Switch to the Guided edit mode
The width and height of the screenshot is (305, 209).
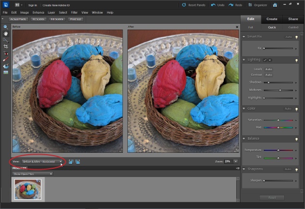click(x=293, y=28)
